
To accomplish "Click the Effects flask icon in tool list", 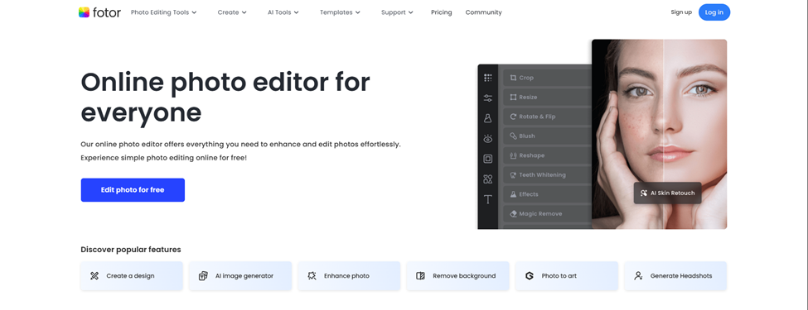I will click(513, 194).
